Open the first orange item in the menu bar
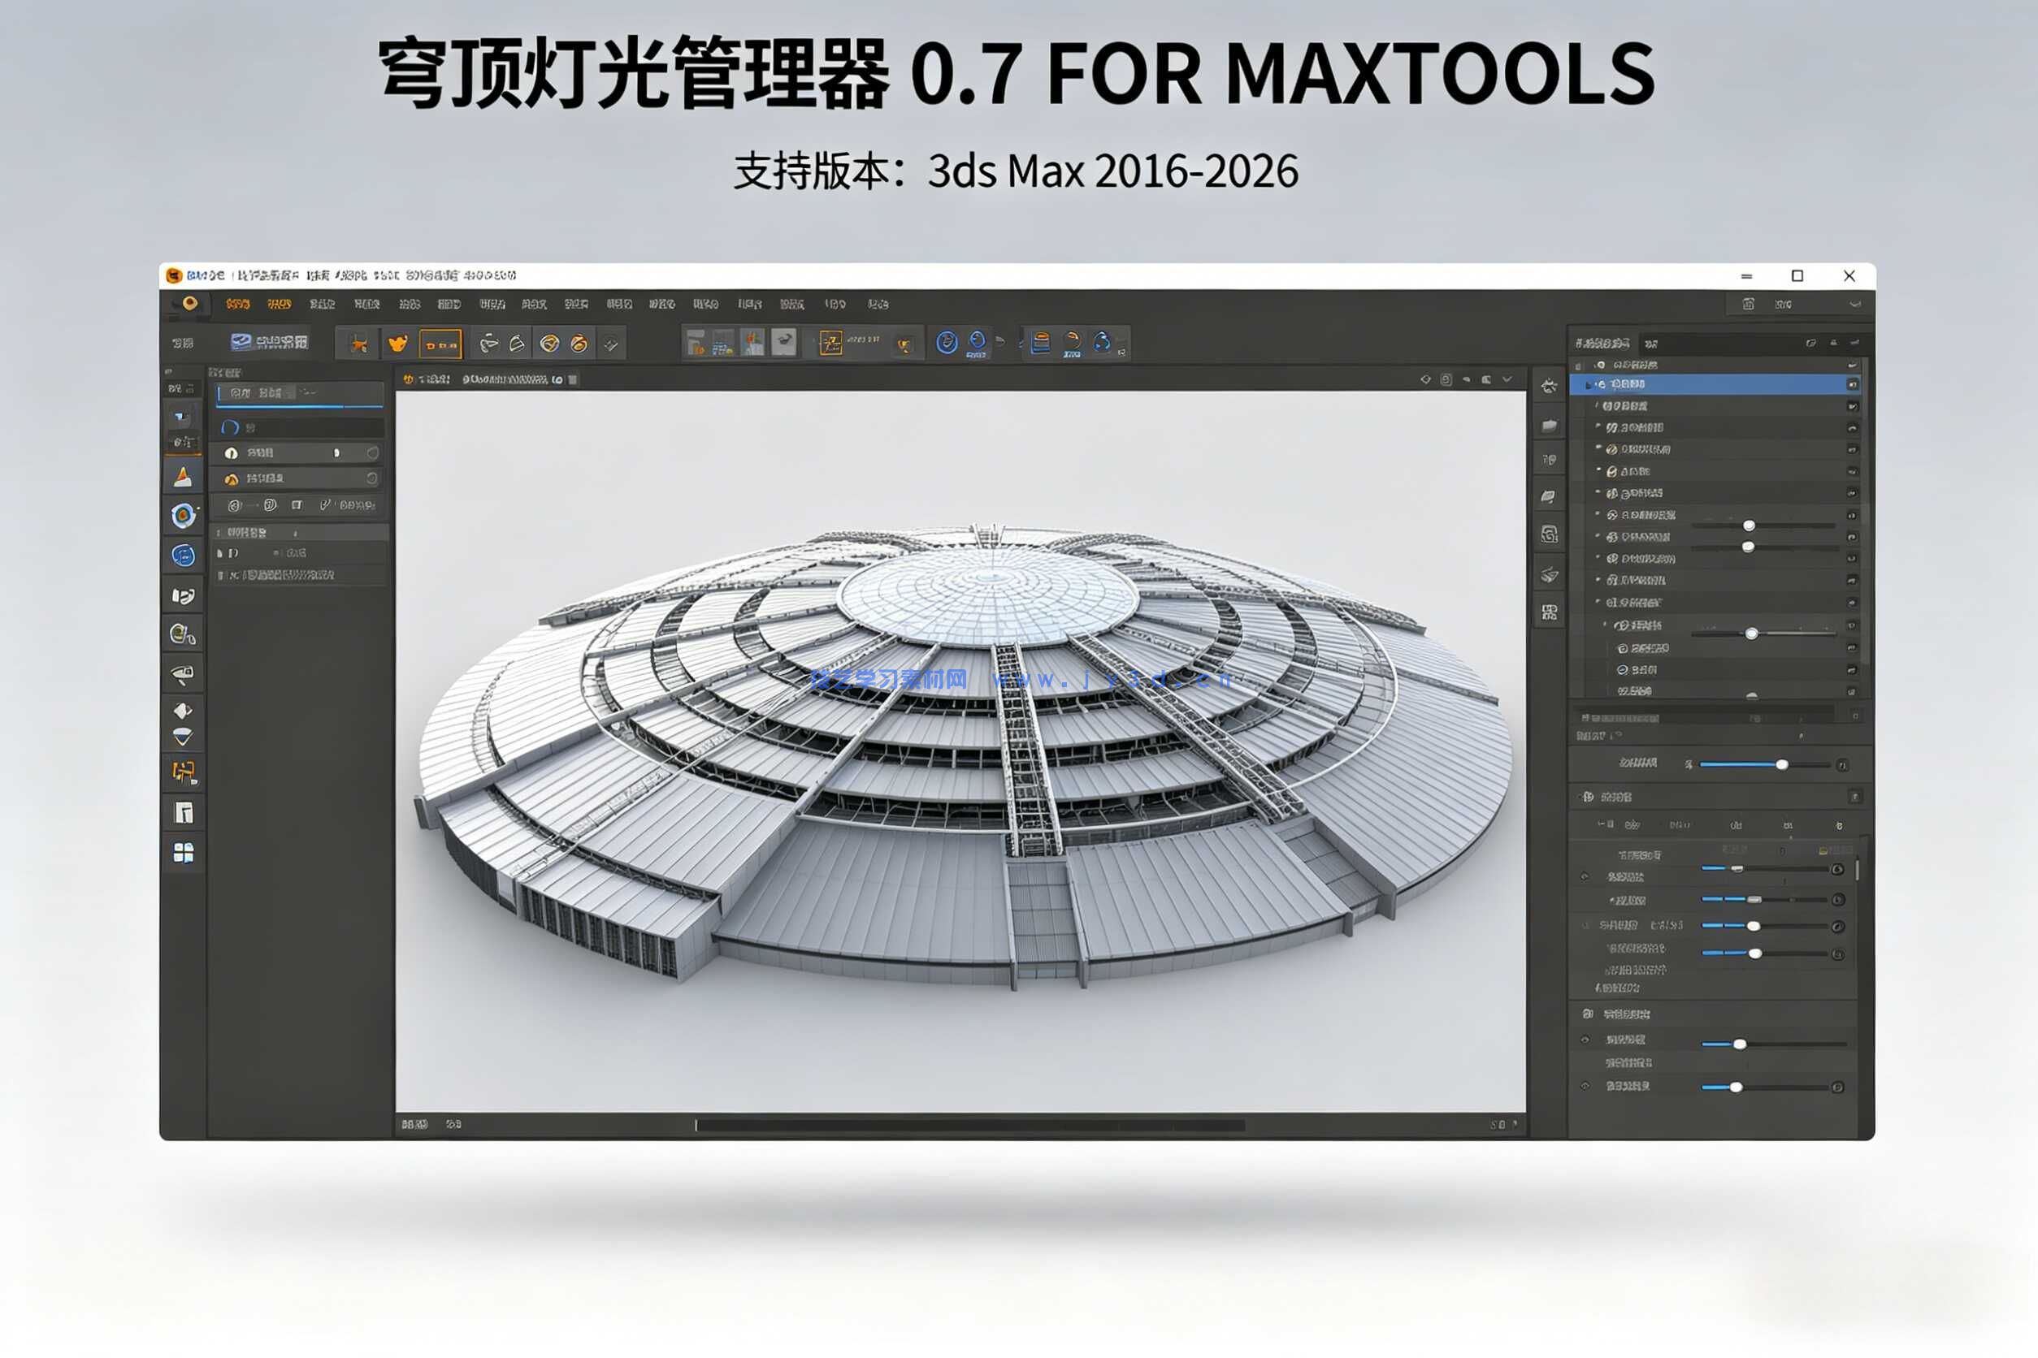This screenshot has width=2038, height=1358. pos(237,304)
